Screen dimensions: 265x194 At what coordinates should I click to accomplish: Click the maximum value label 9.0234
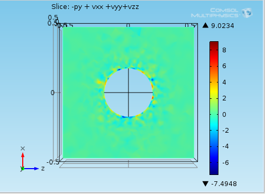tap(223, 26)
